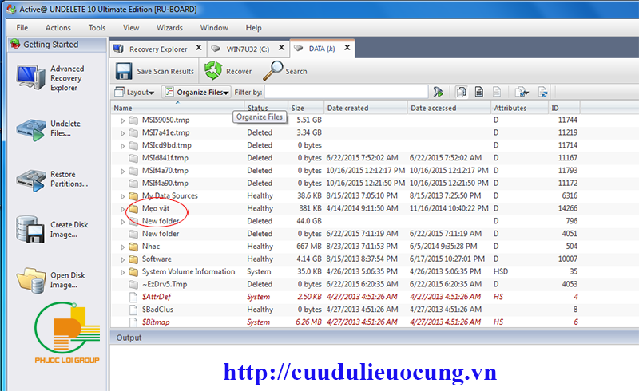Open Advanced Recovery Explorer from sidebar
The height and width of the screenshot is (391, 639).
point(30,79)
